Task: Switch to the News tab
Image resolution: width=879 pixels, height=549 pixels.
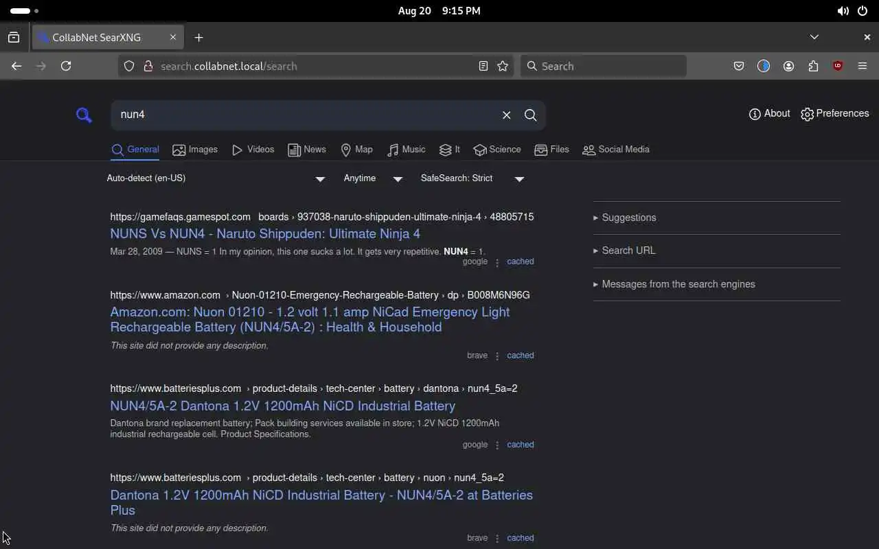Action: tap(307, 150)
